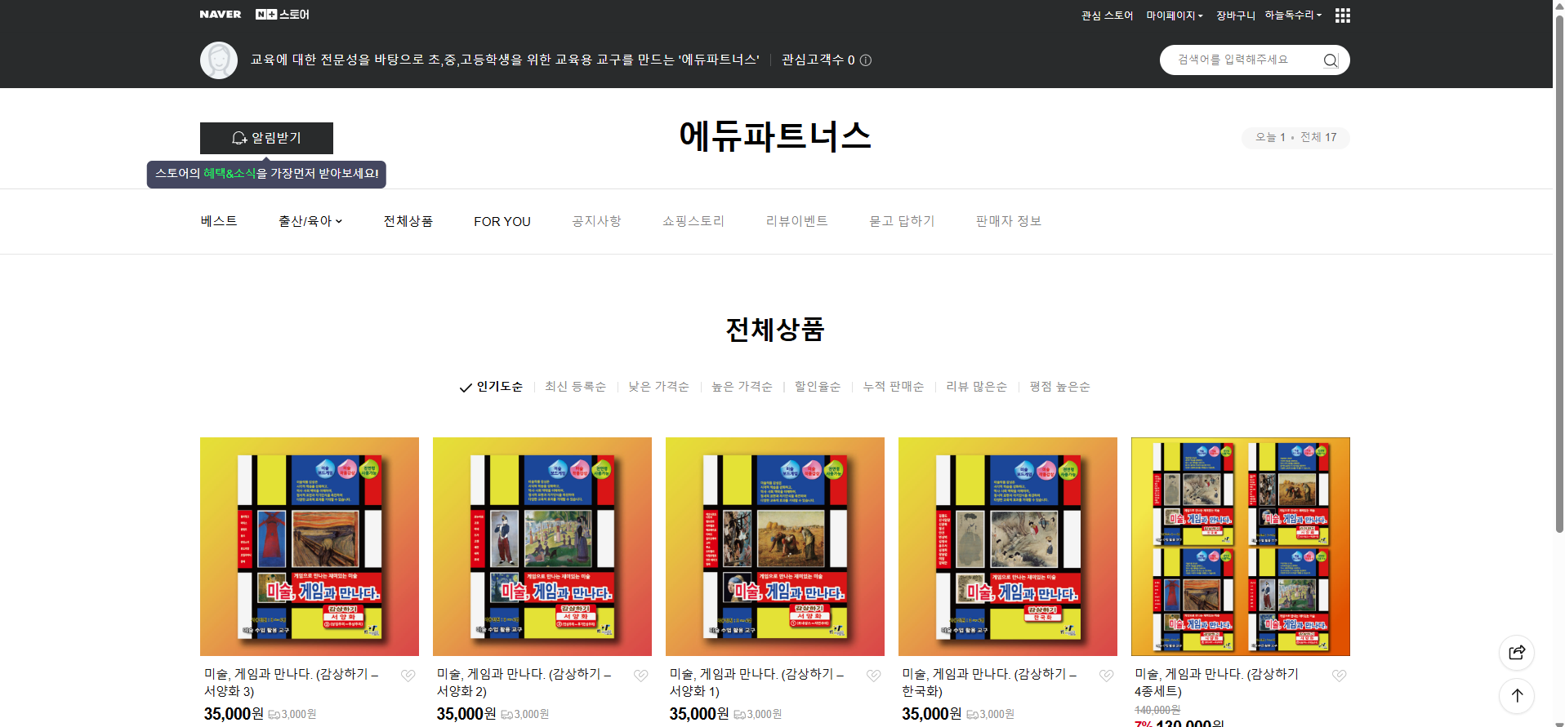1565x727 pixels.
Task: Expand the 하늘독수리 account dropdown
Action: coord(1293,16)
